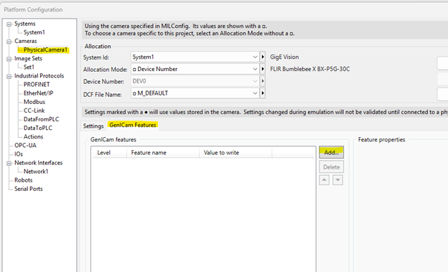Move feature down with down arrow
This screenshot has height=272, width=448.
pos(337,180)
